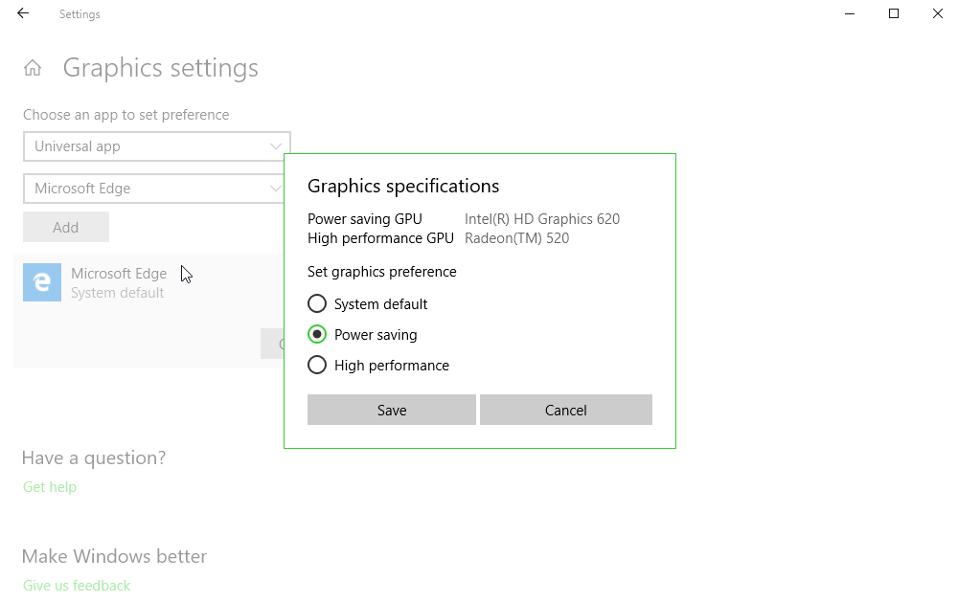Screen dimensions: 958x602
Task: Choose the Power saving radio option
Action: 317,335
